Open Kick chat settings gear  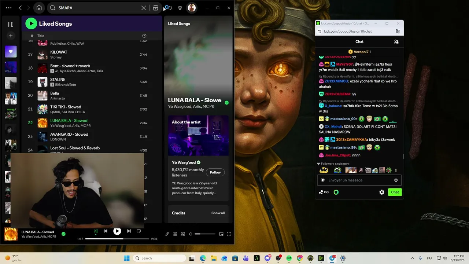(x=382, y=192)
